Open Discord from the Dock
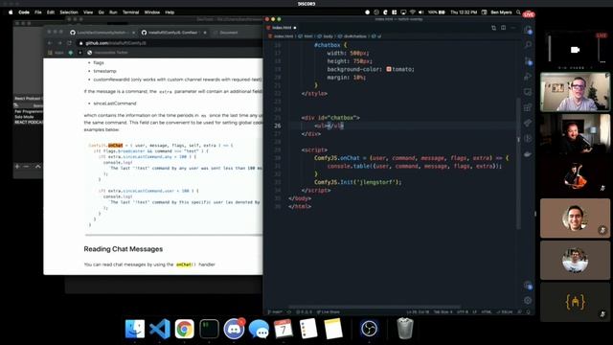 coord(234,329)
